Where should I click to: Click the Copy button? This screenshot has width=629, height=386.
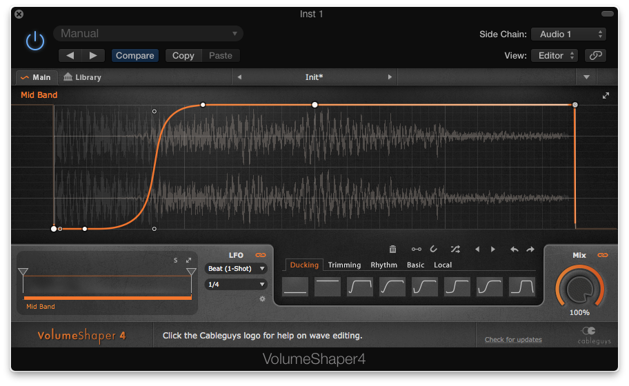click(x=183, y=55)
